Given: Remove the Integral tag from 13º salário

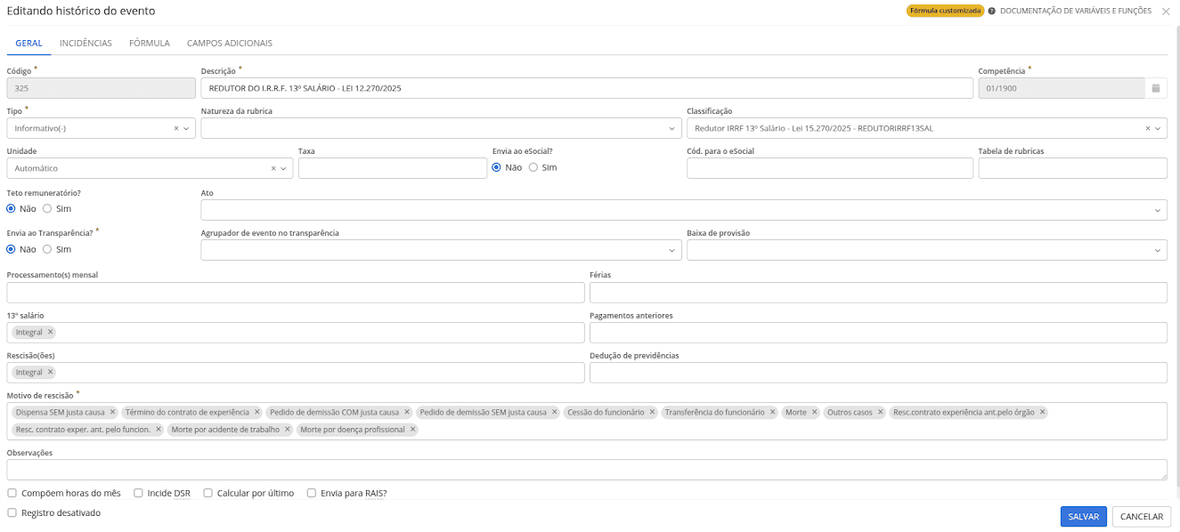Looking at the screenshot, I should tap(50, 332).
